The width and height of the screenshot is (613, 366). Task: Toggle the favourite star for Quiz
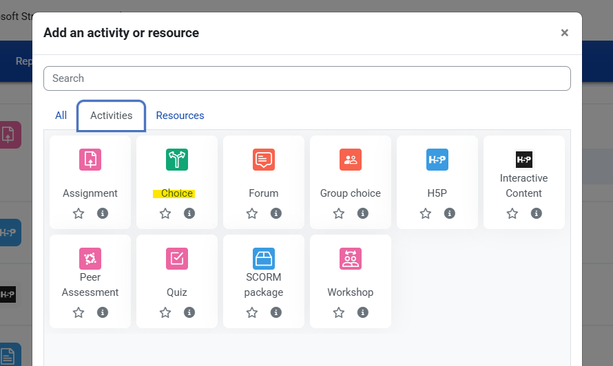(x=165, y=312)
